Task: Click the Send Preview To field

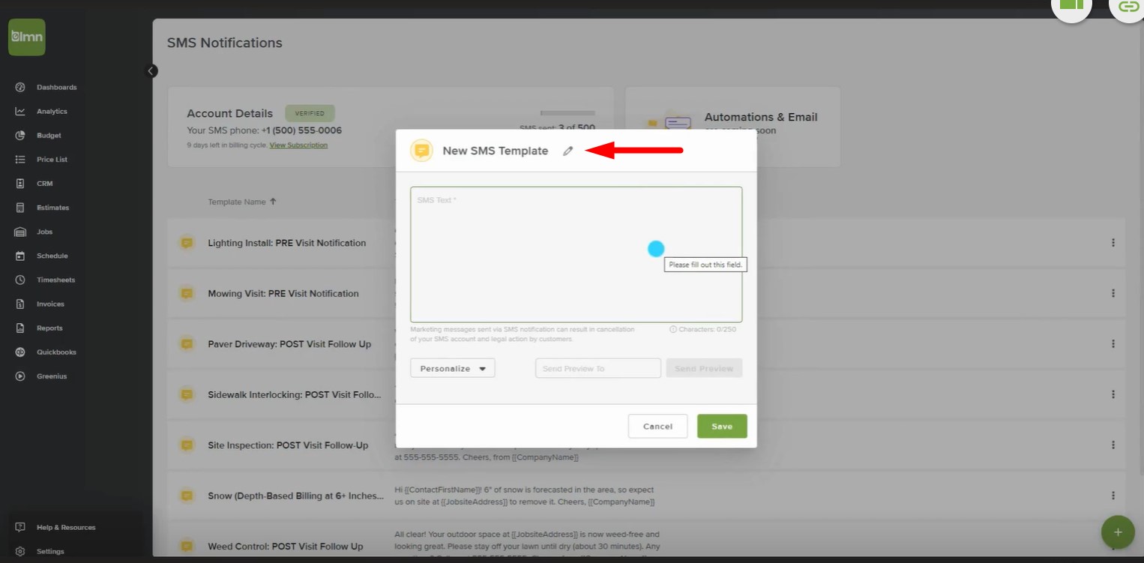Action: pyautogui.click(x=597, y=368)
